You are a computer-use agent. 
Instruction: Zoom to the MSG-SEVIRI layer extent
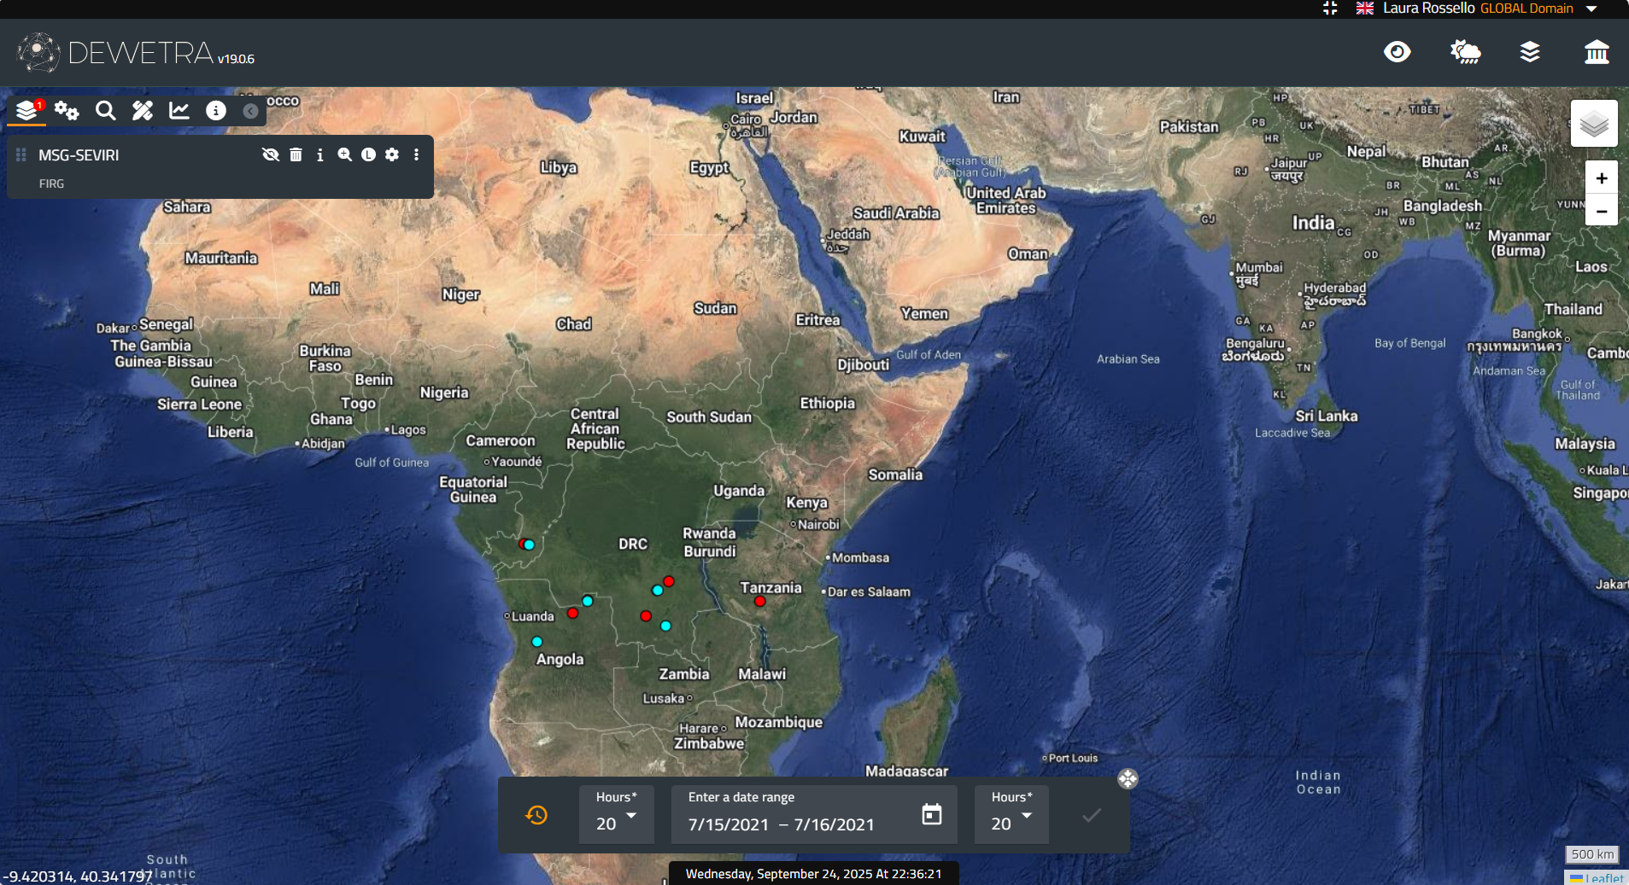click(344, 154)
